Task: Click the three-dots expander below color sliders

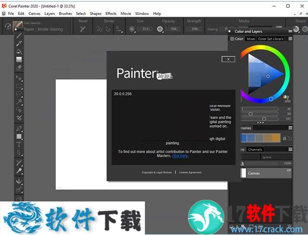Action: 260,123
